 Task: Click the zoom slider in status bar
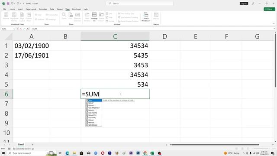[261, 149]
